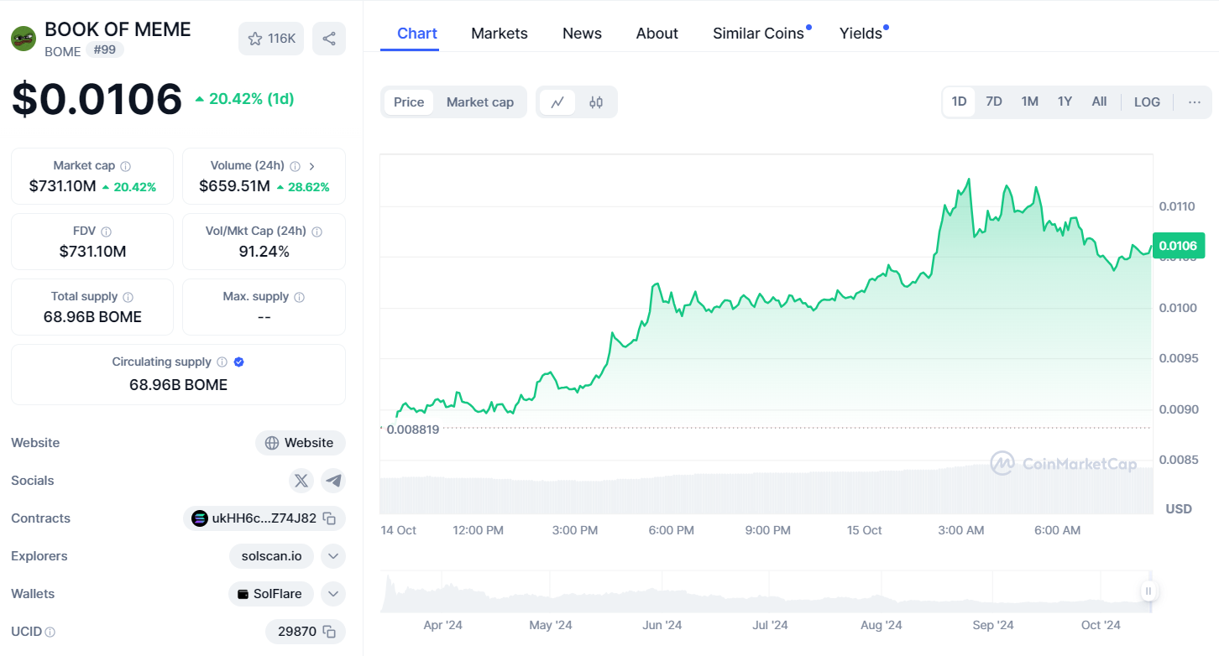Click the Solana icon in contract chip
1219x656 pixels.
200,518
